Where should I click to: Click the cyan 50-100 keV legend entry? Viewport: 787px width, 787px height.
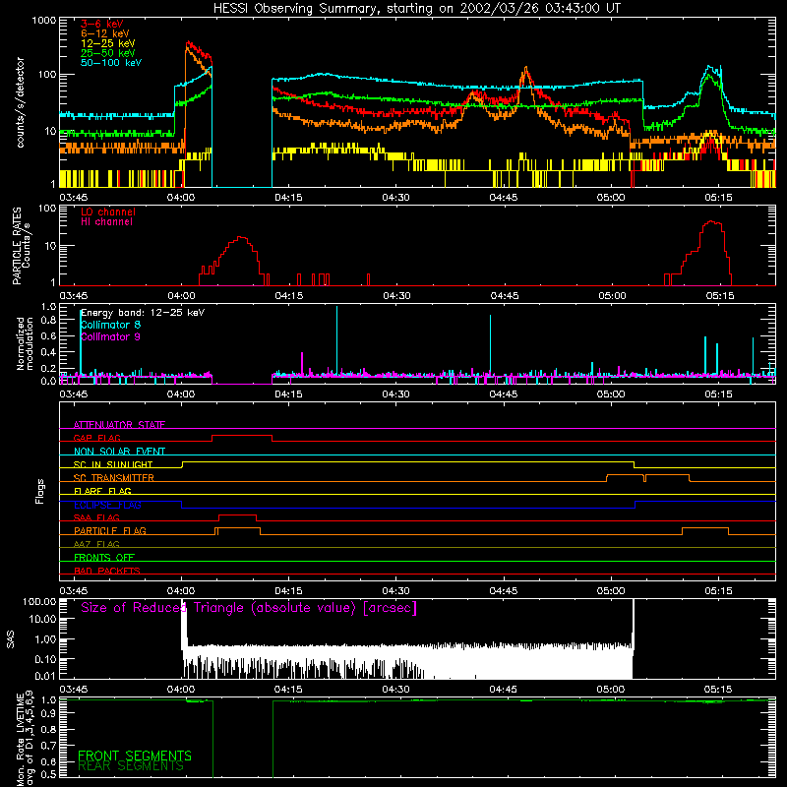coord(111,63)
